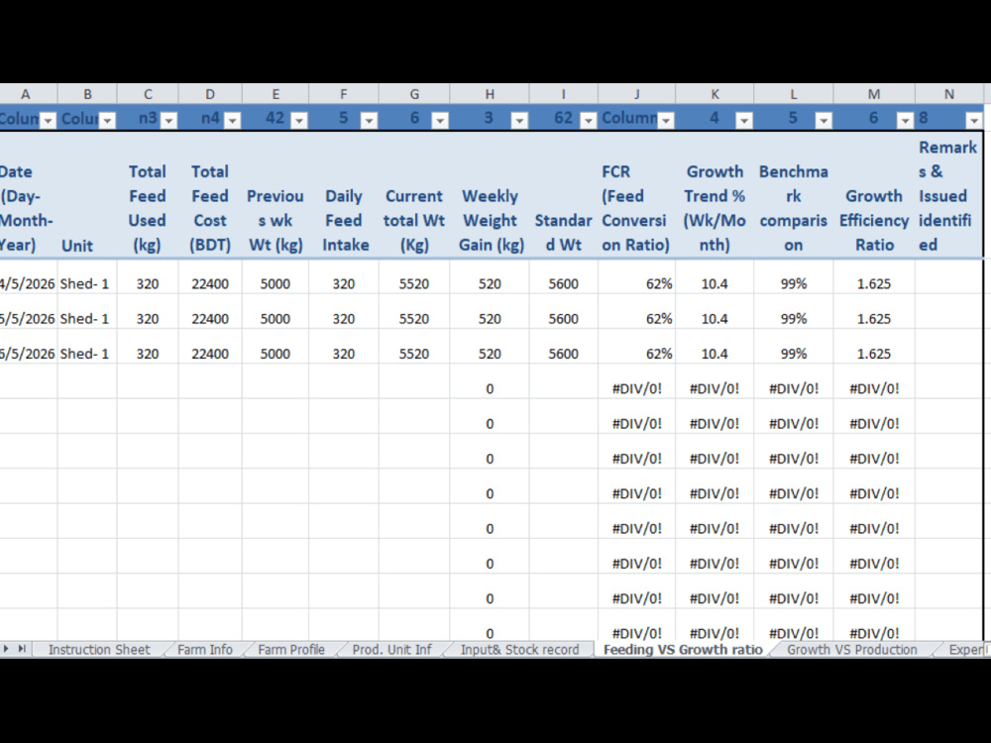Select column N header
Viewport: 991px width, 743px height.
(948, 94)
